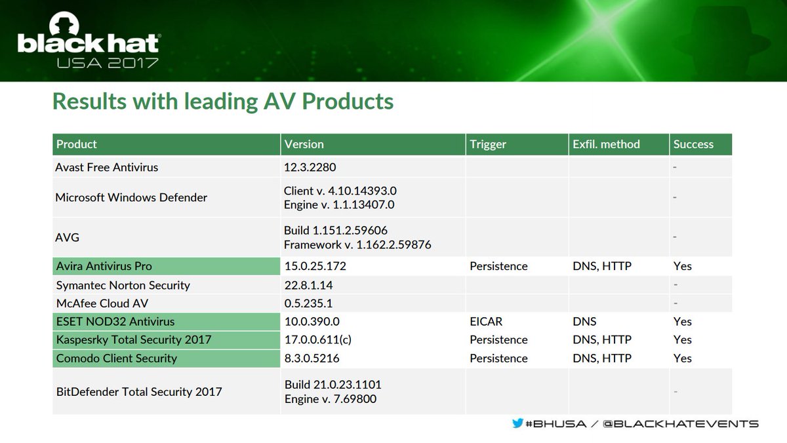This screenshot has height=443, width=787.
Task: Select highlighted 'Avira Antivirus Pro' cell
Action: (x=167, y=266)
